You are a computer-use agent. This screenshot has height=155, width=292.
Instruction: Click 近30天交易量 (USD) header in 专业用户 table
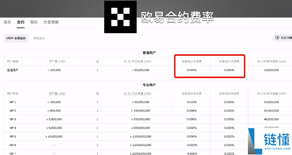click(x=138, y=94)
